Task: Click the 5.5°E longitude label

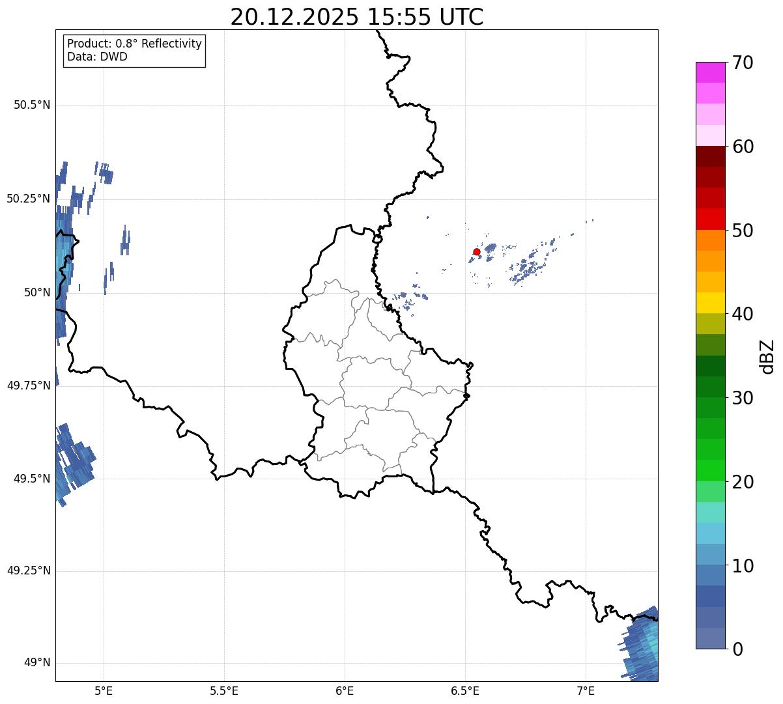Action: tap(224, 690)
